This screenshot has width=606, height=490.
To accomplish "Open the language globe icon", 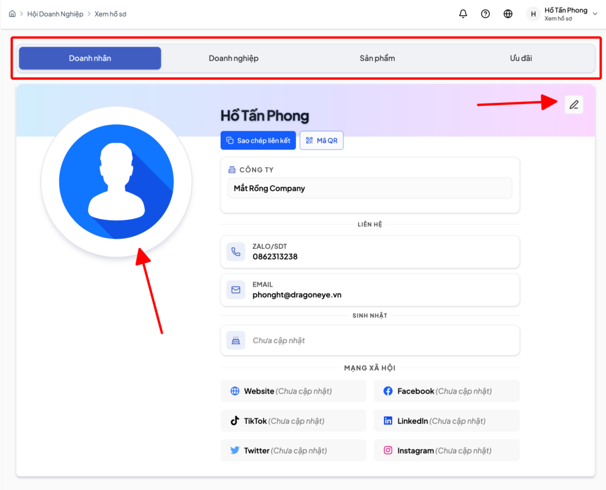I will click(508, 14).
